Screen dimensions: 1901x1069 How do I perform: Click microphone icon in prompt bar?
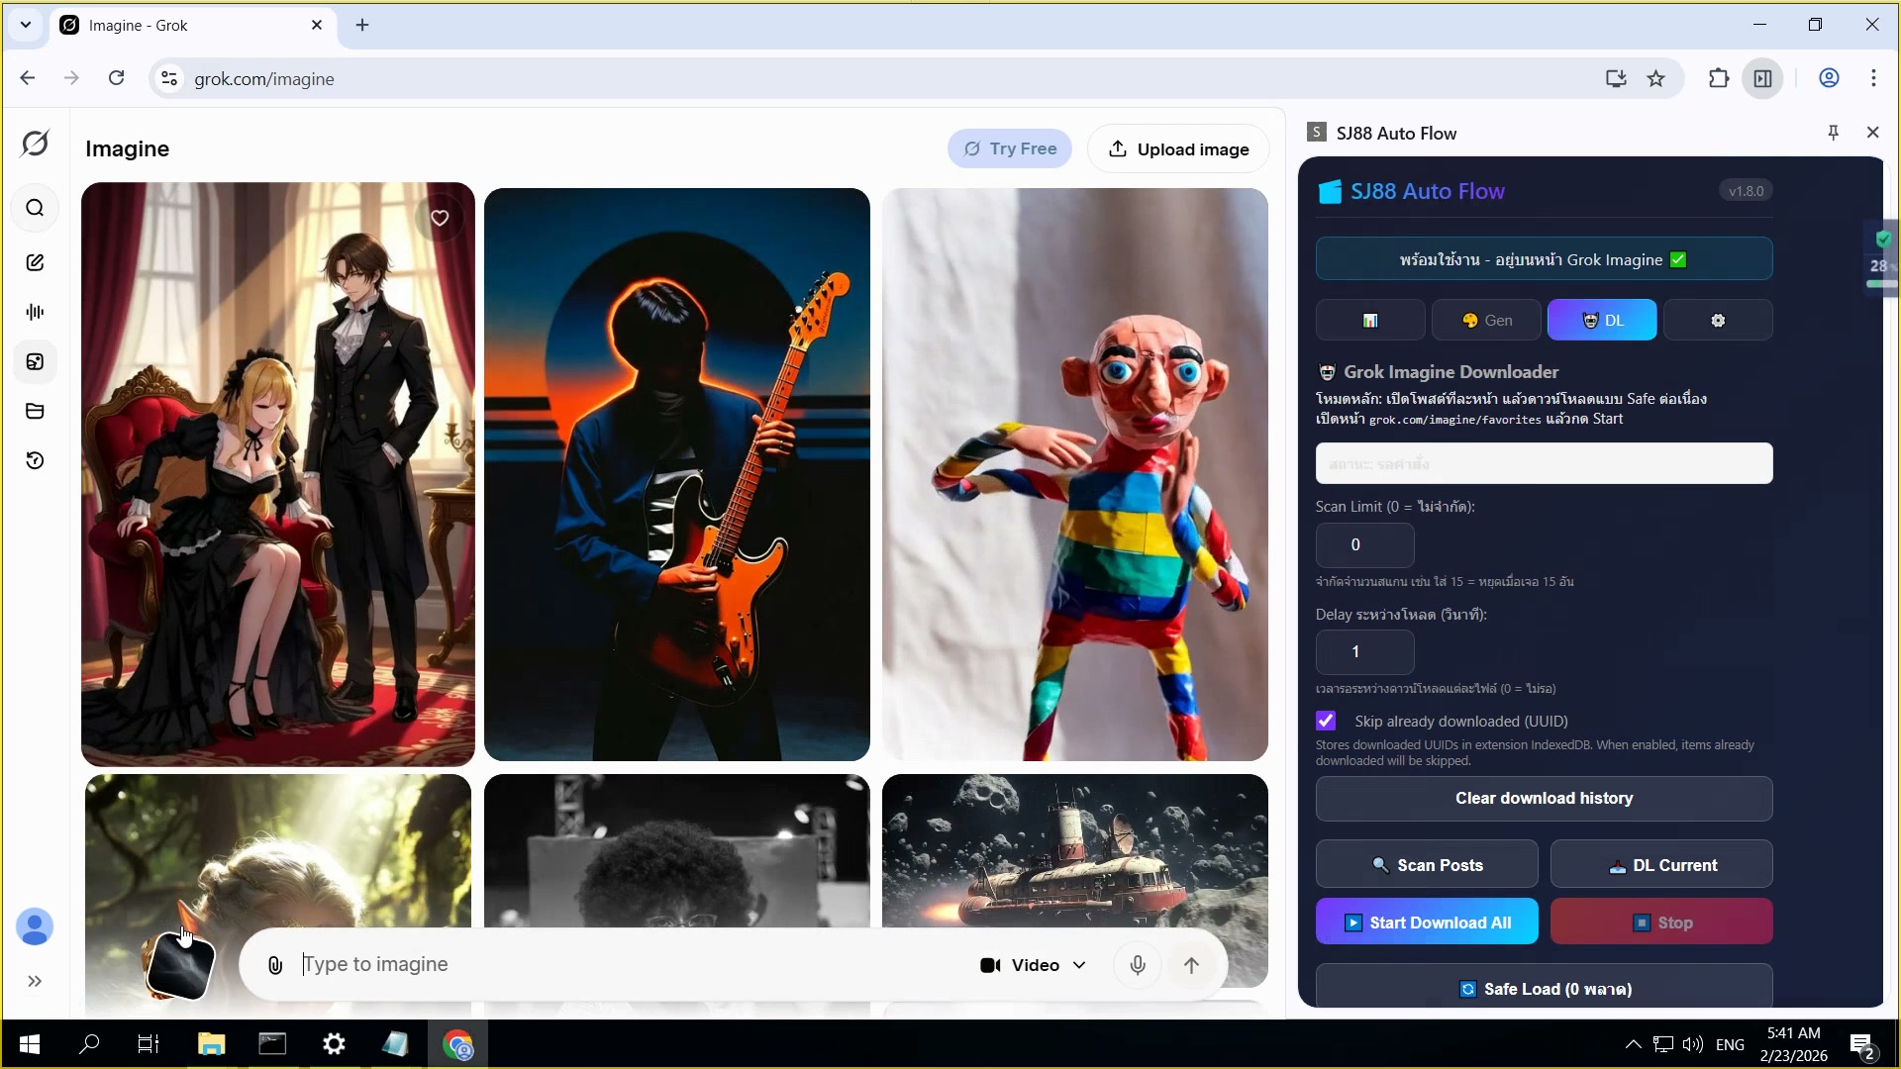click(x=1138, y=965)
